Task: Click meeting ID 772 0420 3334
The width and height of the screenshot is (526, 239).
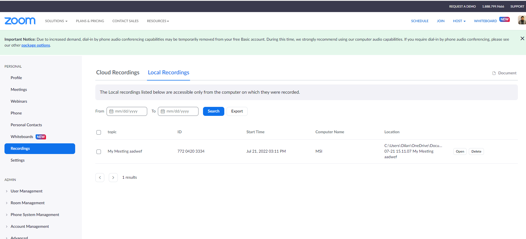Action: [191, 151]
